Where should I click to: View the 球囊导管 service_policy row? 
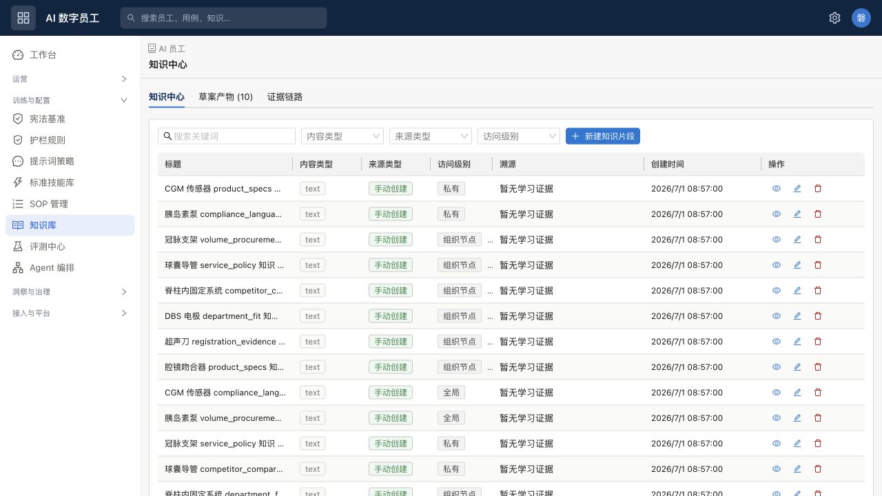click(777, 265)
